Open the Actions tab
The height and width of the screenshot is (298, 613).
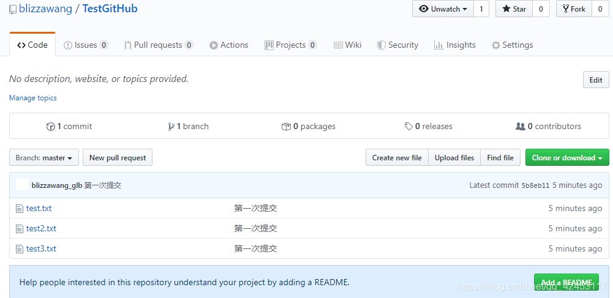[x=228, y=45]
